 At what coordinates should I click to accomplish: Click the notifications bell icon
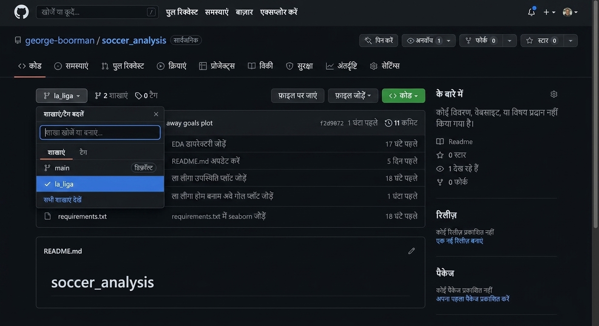click(x=531, y=12)
